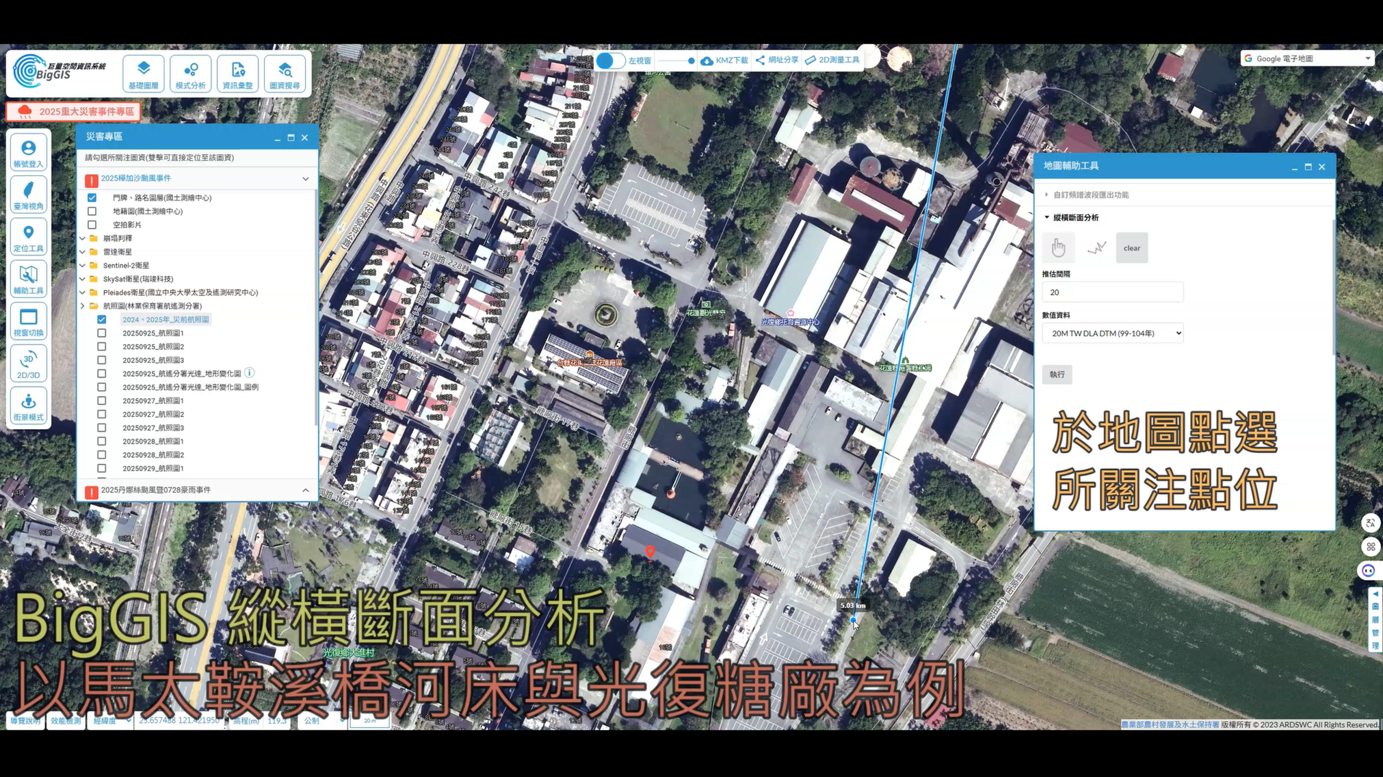
Task: Open 2025重大災害事件專區 tab
Action: click(73, 111)
